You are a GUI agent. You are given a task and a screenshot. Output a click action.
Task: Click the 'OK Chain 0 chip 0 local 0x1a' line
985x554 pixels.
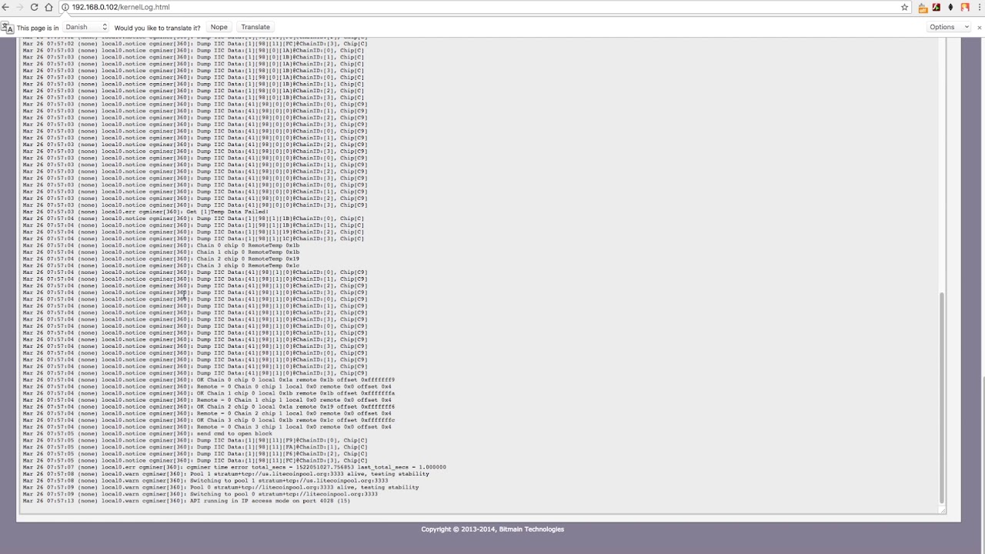click(x=209, y=380)
